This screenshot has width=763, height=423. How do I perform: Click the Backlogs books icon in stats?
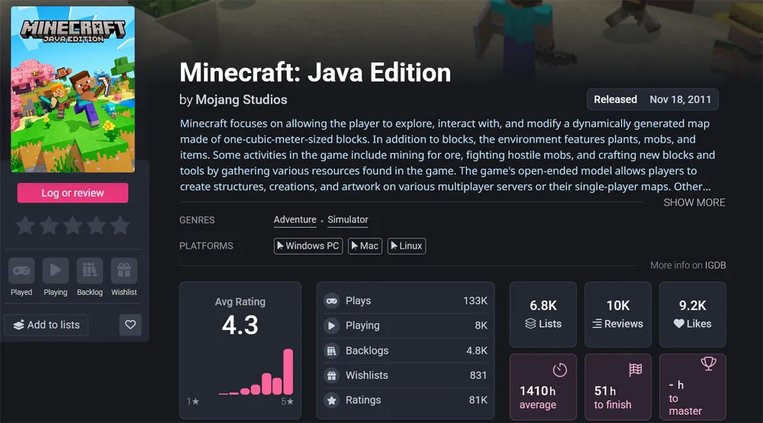click(332, 351)
